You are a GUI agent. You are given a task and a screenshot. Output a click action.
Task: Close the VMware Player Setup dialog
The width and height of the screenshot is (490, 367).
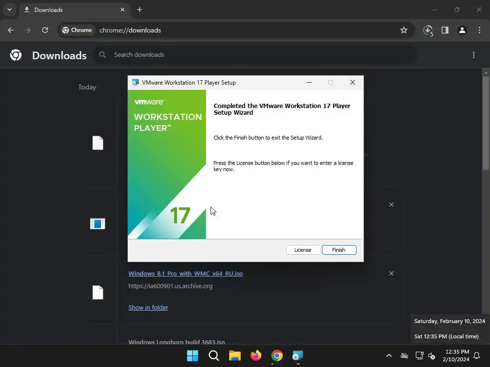click(x=353, y=82)
